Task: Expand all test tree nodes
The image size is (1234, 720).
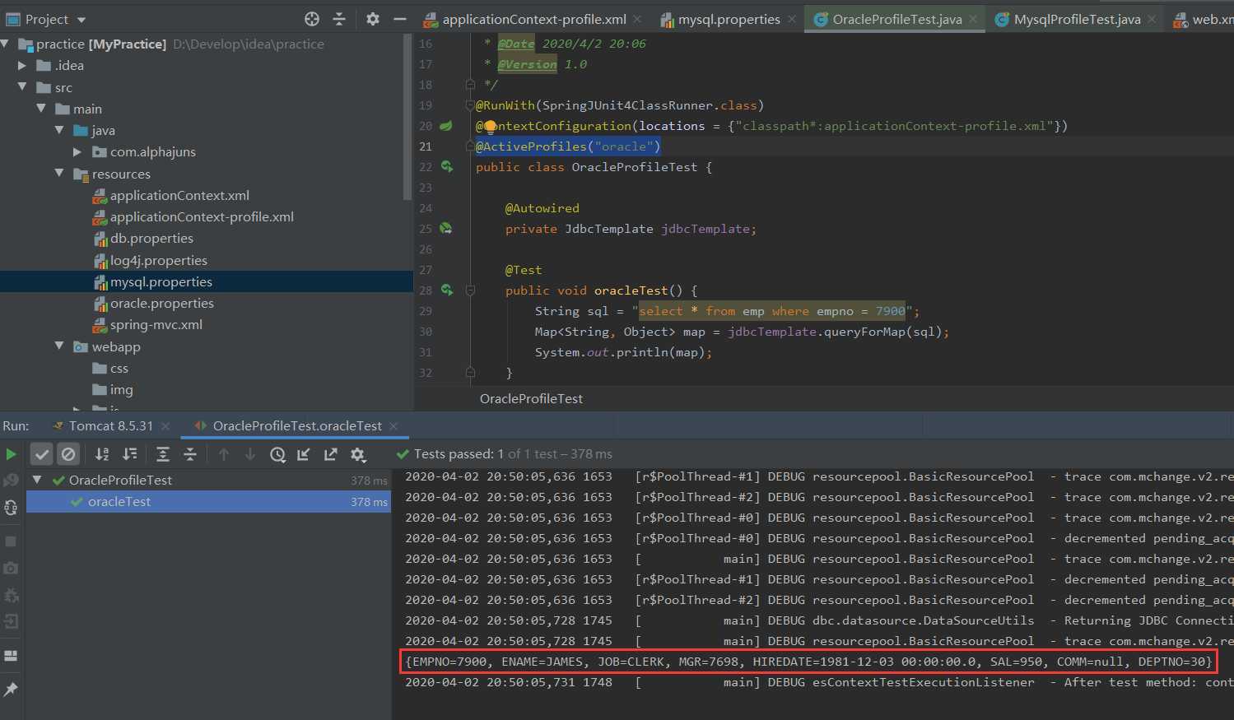Action: pyautogui.click(x=163, y=454)
